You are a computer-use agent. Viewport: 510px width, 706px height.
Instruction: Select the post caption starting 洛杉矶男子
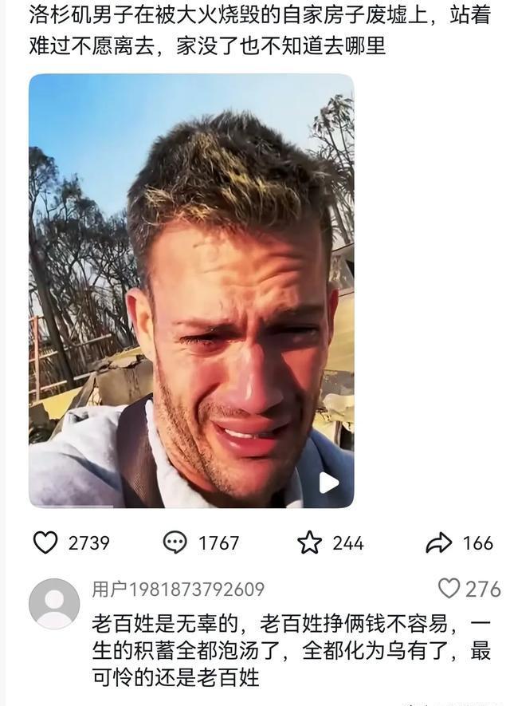click(260, 30)
